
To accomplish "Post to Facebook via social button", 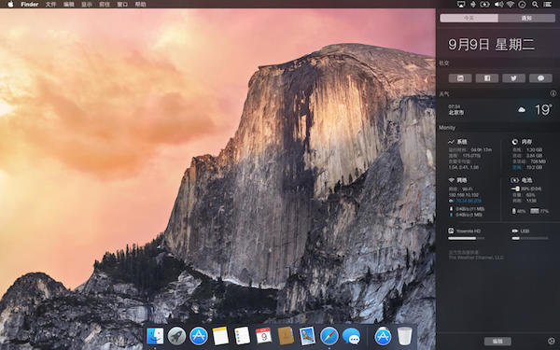I will pos(487,78).
